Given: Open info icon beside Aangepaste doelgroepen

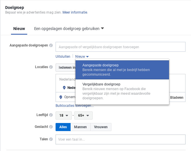Looking at the screenshot, I should 51,45.
